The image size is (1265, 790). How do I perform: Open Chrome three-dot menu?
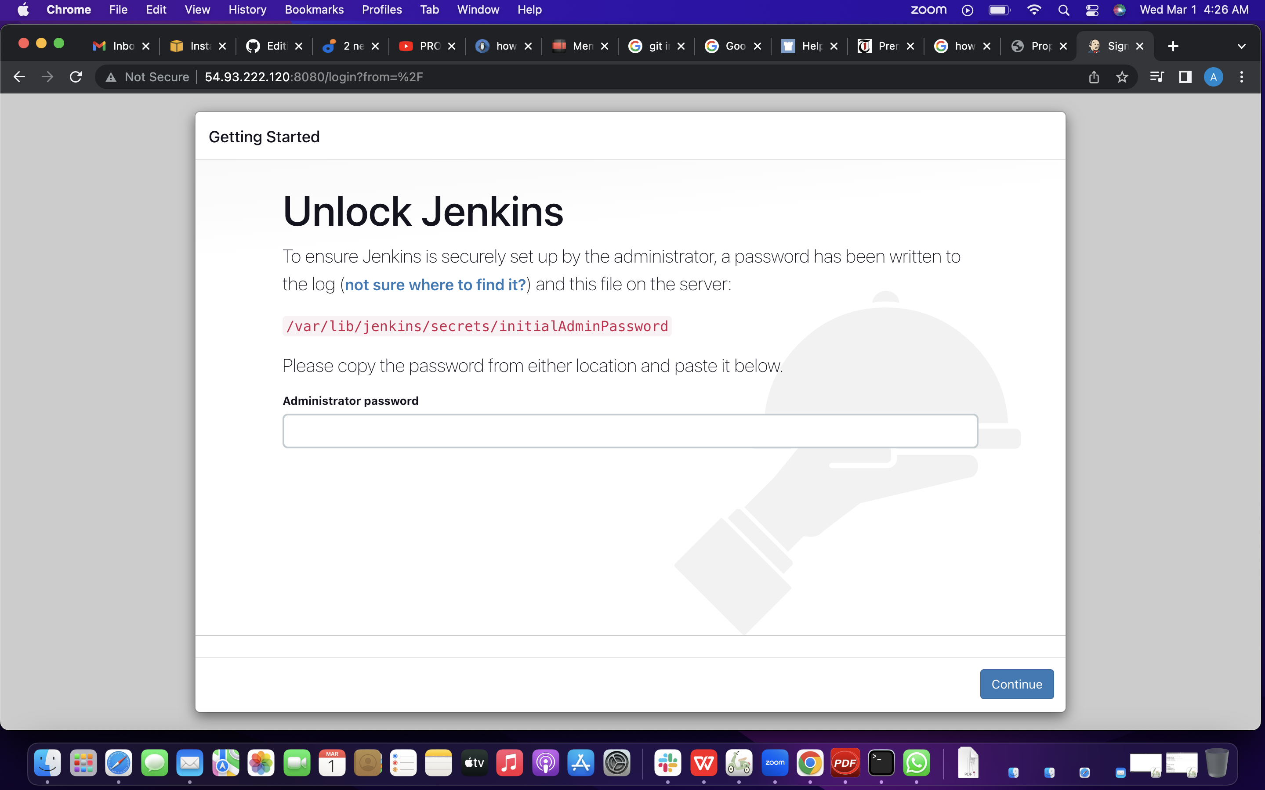point(1241,77)
